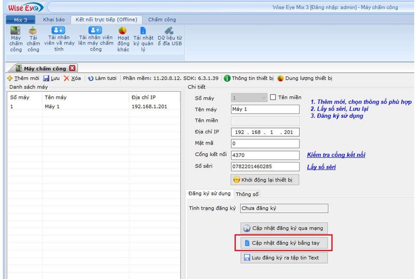View Dung lượng thiết bị
Image resolution: width=417 pixels, height=279 pixels.
305,78
